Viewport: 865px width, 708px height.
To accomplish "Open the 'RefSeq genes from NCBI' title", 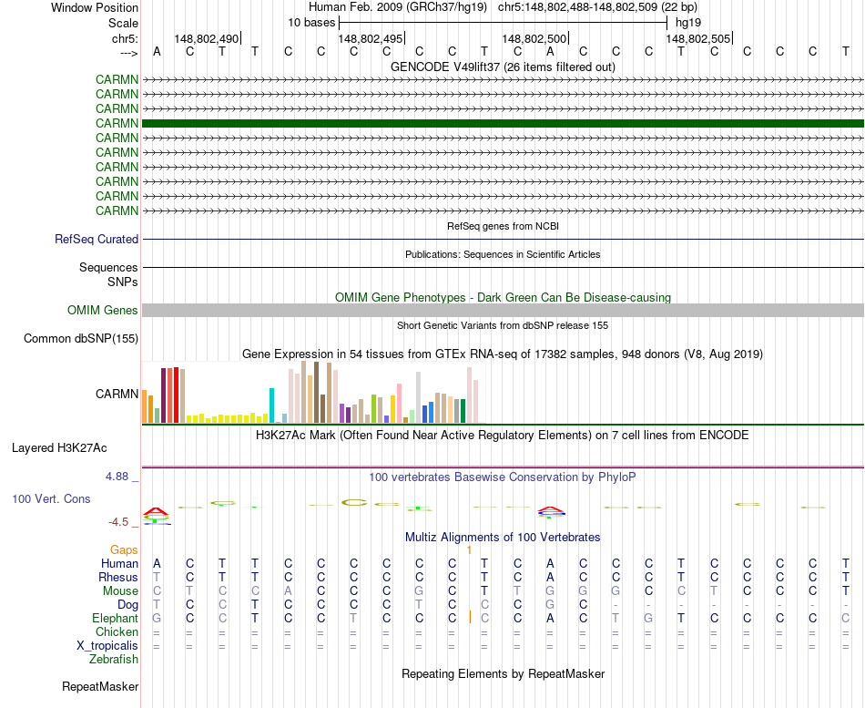I will tap(503, 226).
